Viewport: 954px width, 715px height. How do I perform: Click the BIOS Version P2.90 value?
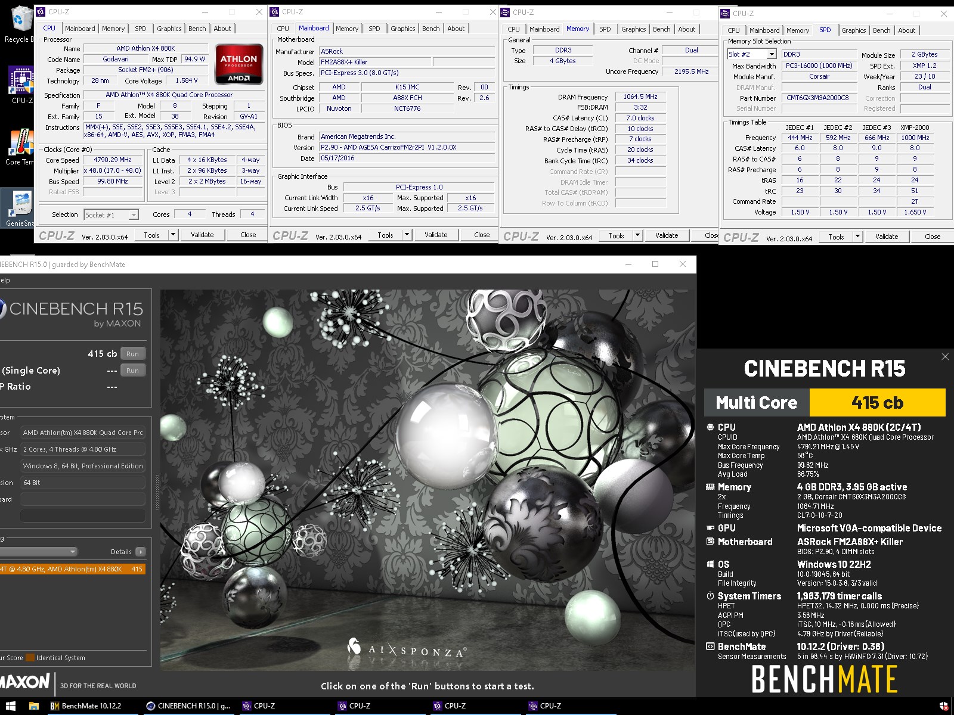[407, 147]
